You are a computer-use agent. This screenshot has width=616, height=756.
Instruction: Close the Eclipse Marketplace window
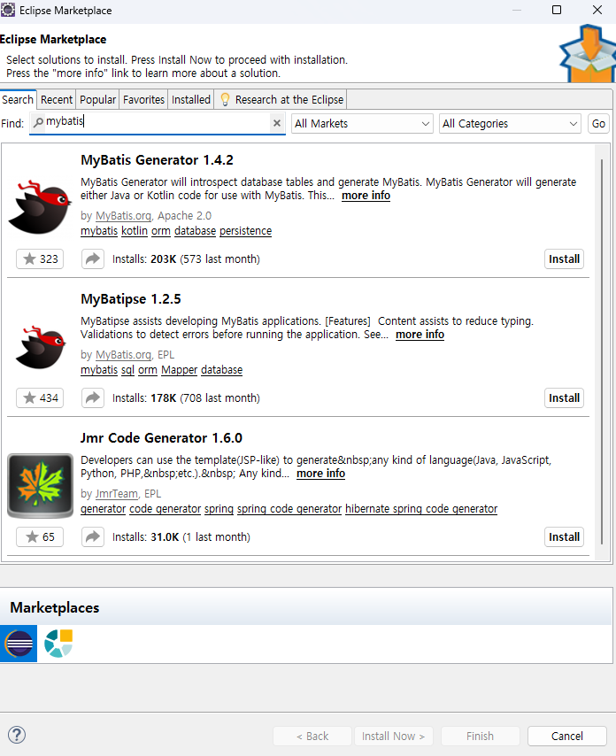597,10
